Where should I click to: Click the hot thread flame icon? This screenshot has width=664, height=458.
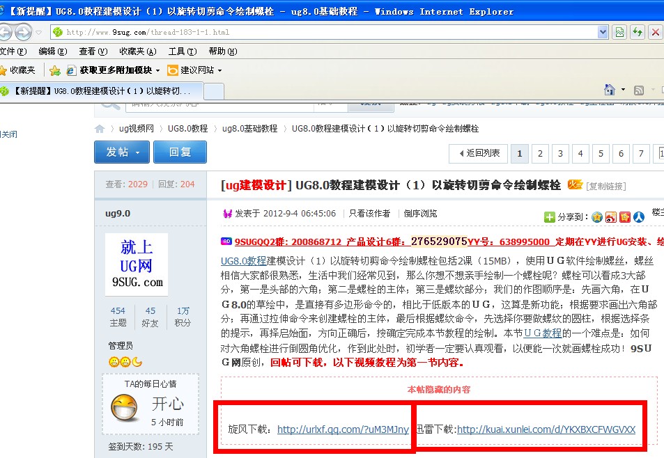click(x=575, y=184)
